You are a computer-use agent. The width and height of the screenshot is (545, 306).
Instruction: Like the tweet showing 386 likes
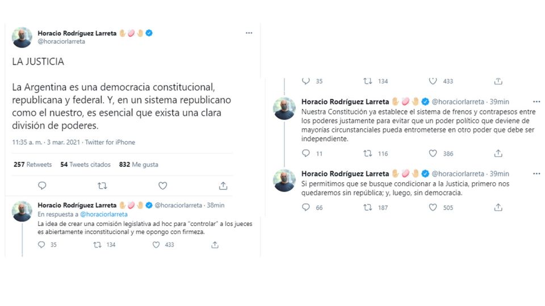(433, 153)
